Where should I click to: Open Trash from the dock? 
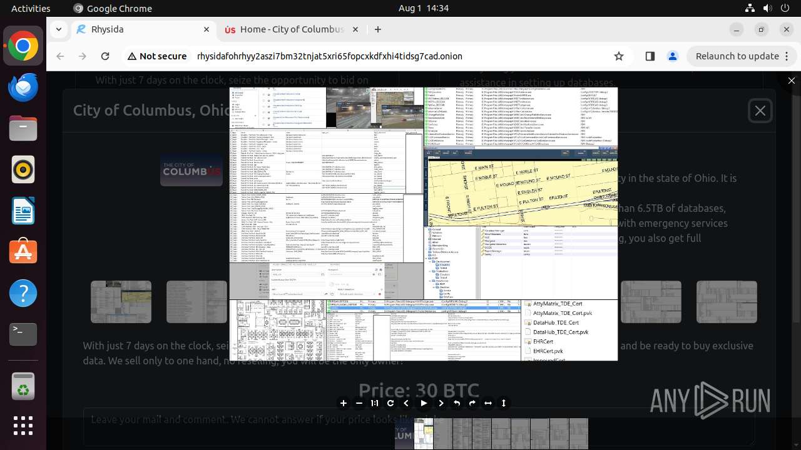point(23,386)
